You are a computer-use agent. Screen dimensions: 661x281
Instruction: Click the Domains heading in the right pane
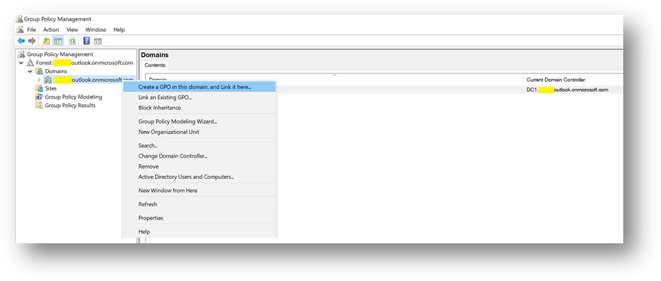154,55
